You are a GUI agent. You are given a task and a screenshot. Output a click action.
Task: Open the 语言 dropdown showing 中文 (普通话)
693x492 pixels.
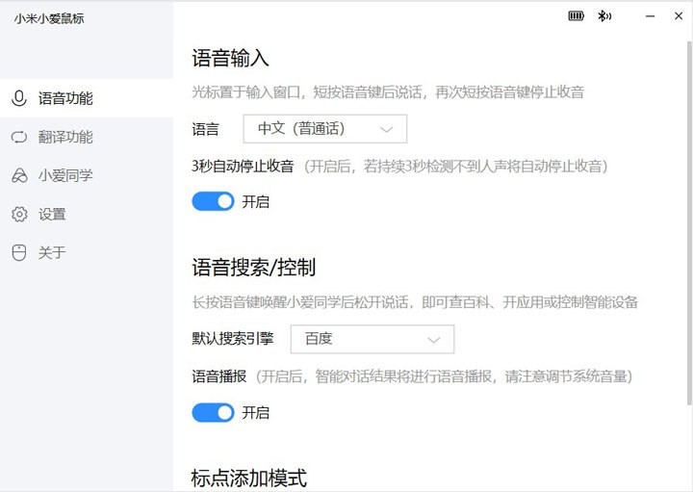pyautogui.click(x=325, y=129)
